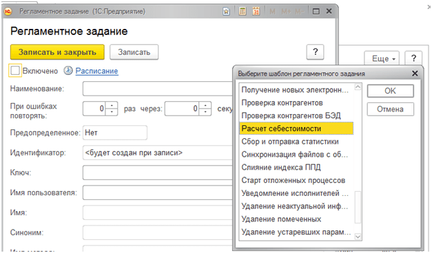Viewport: 432px width, 253px height.
Task: Open the Расписание link
Action: coord(96,71)
